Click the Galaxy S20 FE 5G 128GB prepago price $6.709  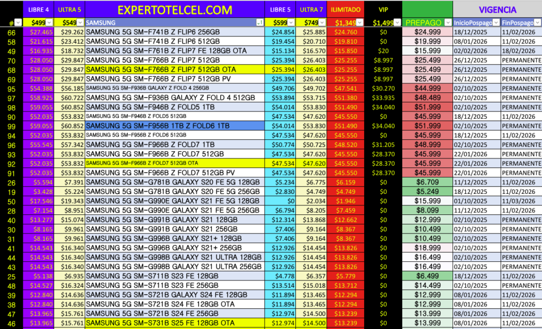tap(427, 182)
